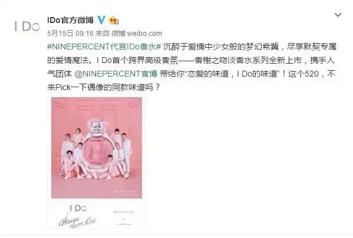This screenshot has height=238, width=353.
Task: Click the I Do logo beneath the poster
Action: coord(78,208)
